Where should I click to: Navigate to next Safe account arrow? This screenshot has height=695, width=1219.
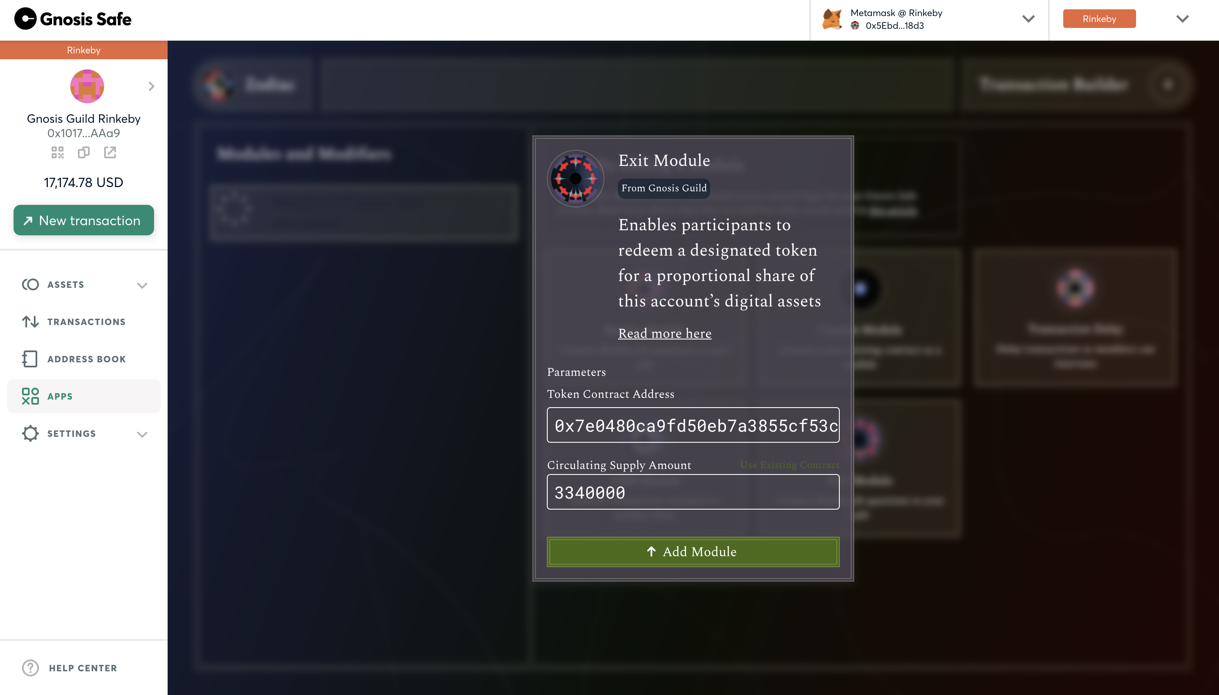coord(152,85)
